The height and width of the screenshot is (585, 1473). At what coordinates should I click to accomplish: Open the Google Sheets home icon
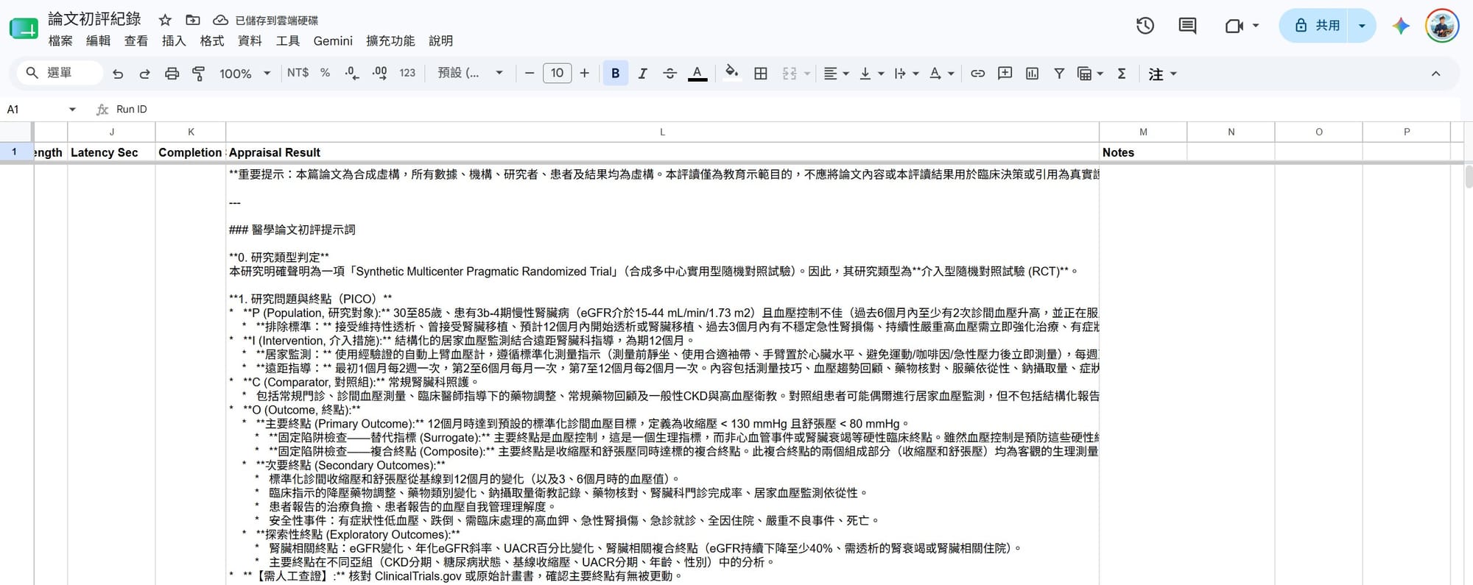(x=24, y=29)
